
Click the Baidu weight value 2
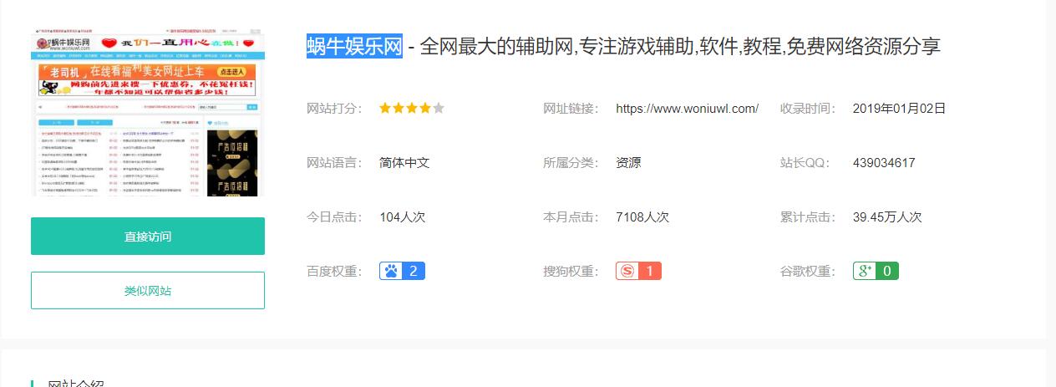point(414,271)
